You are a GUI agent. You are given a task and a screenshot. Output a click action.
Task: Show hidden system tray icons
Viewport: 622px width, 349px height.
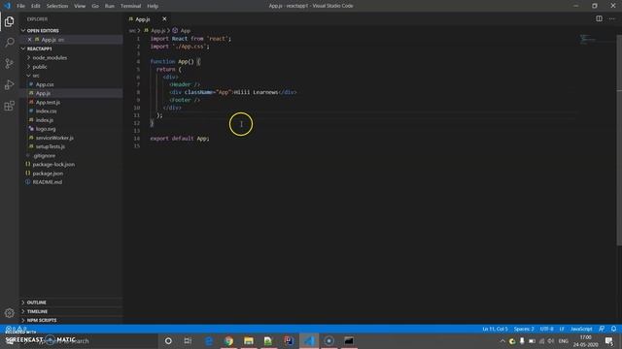502,341
